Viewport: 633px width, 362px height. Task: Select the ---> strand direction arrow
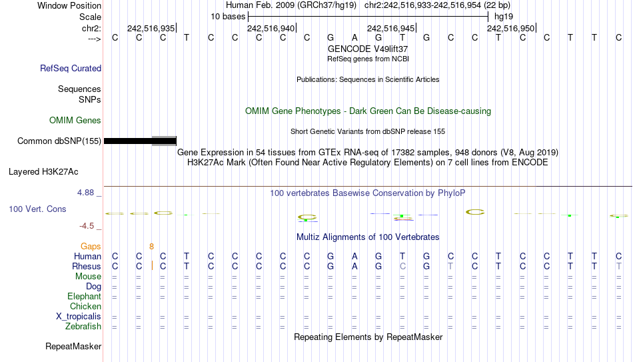tap(95, 39)
